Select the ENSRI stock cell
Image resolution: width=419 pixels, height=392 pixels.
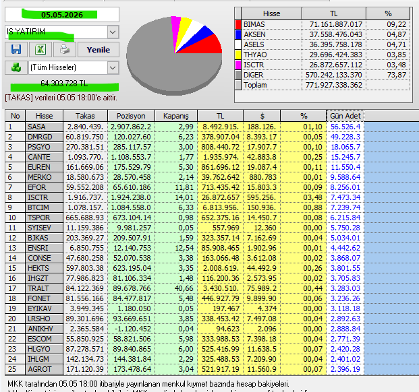pos(45,248)
